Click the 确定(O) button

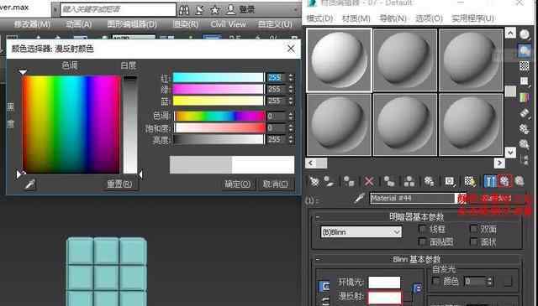point(238,184)
